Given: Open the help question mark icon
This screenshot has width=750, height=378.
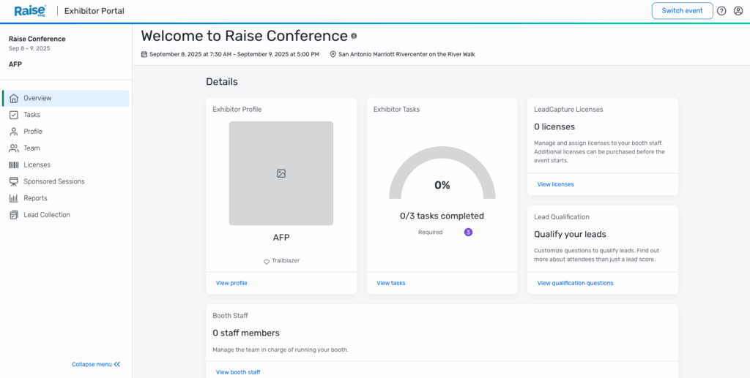Looking at the screenshot, I should [x=721, y=11].
